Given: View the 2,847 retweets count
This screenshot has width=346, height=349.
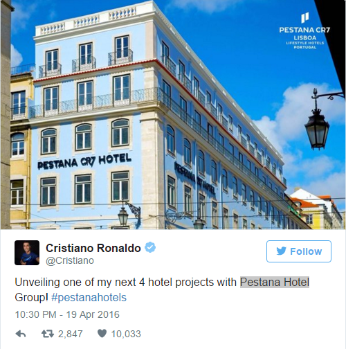Looking at the screenshot, I should [x=71, y=334].
